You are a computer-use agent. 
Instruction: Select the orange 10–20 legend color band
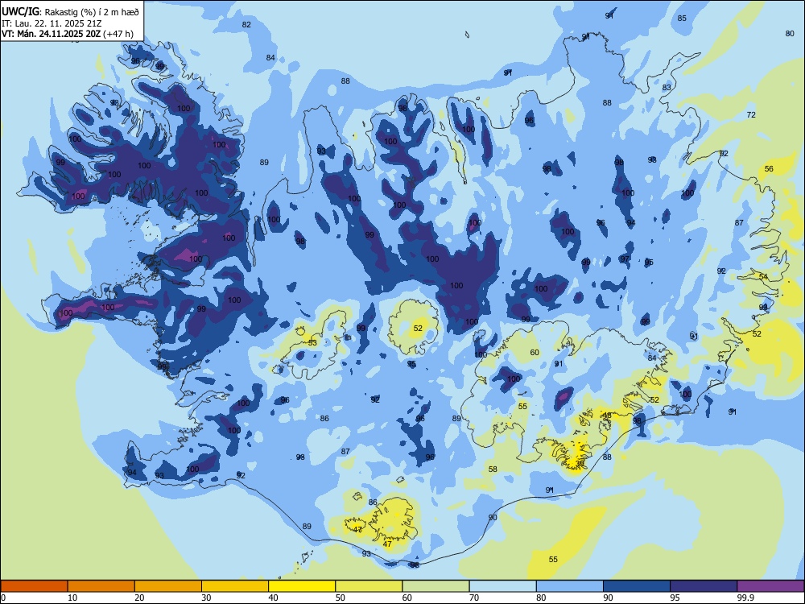(x=101, y=586)
